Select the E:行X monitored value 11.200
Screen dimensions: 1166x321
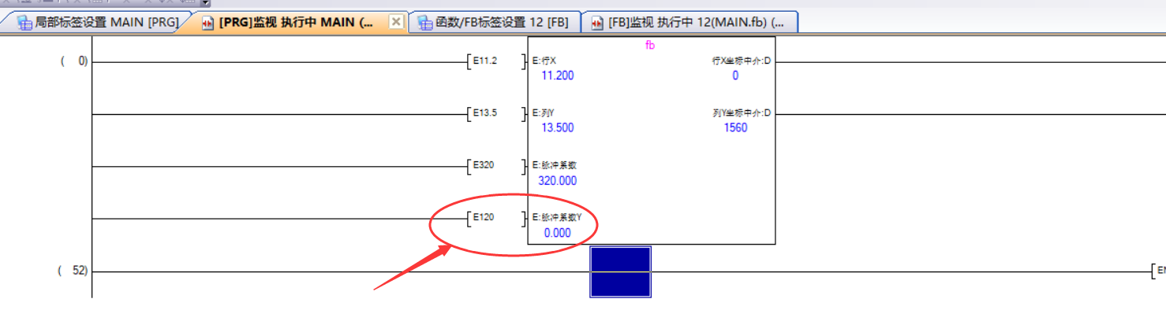point(557,76)
